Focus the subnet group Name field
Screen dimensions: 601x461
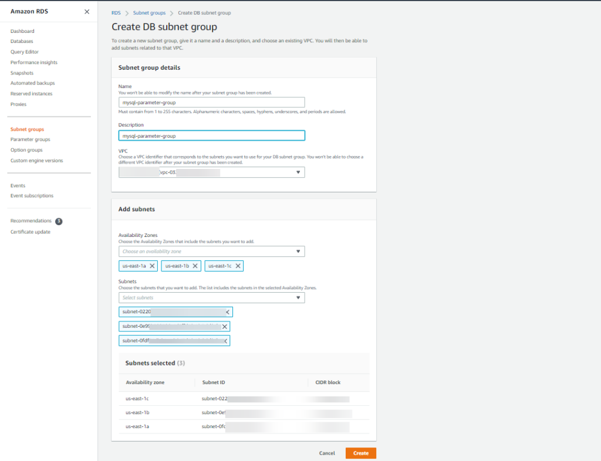tap(211, 103)
